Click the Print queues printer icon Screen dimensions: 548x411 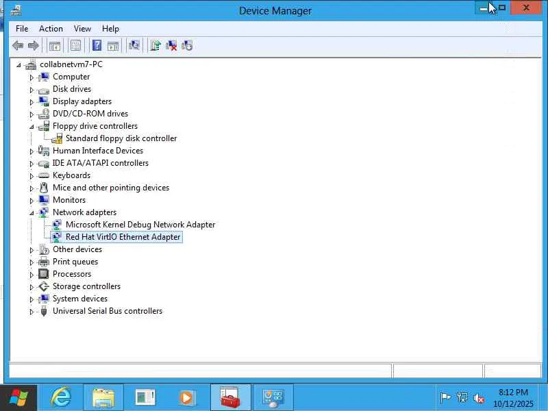click(44, 262)
